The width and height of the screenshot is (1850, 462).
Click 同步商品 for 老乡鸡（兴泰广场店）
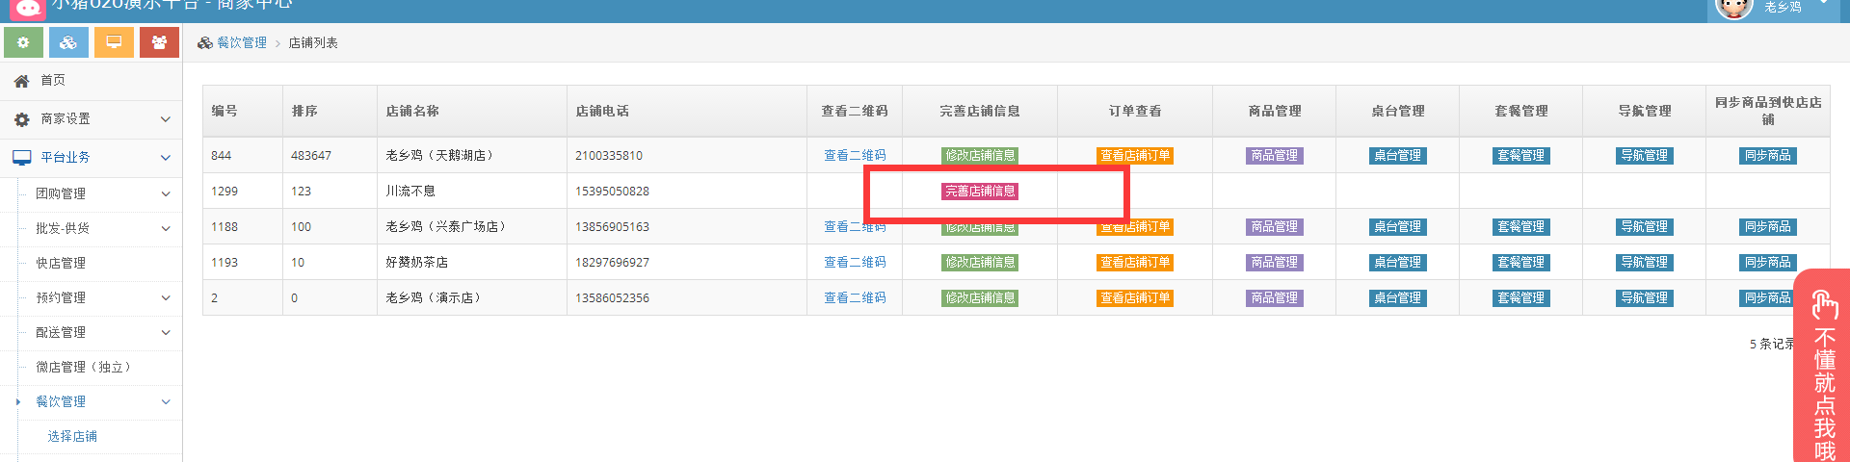(1768, 227)
